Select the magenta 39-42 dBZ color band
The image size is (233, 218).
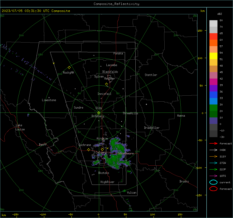[x=213, y=82]
